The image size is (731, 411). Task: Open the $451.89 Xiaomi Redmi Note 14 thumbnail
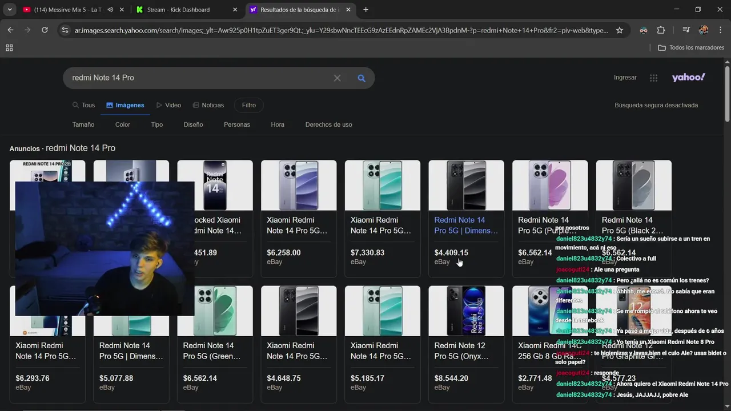click(x=215, y=186)
